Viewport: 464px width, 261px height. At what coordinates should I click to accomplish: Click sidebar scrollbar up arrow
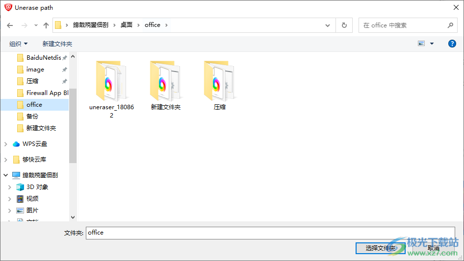[73, 56]
